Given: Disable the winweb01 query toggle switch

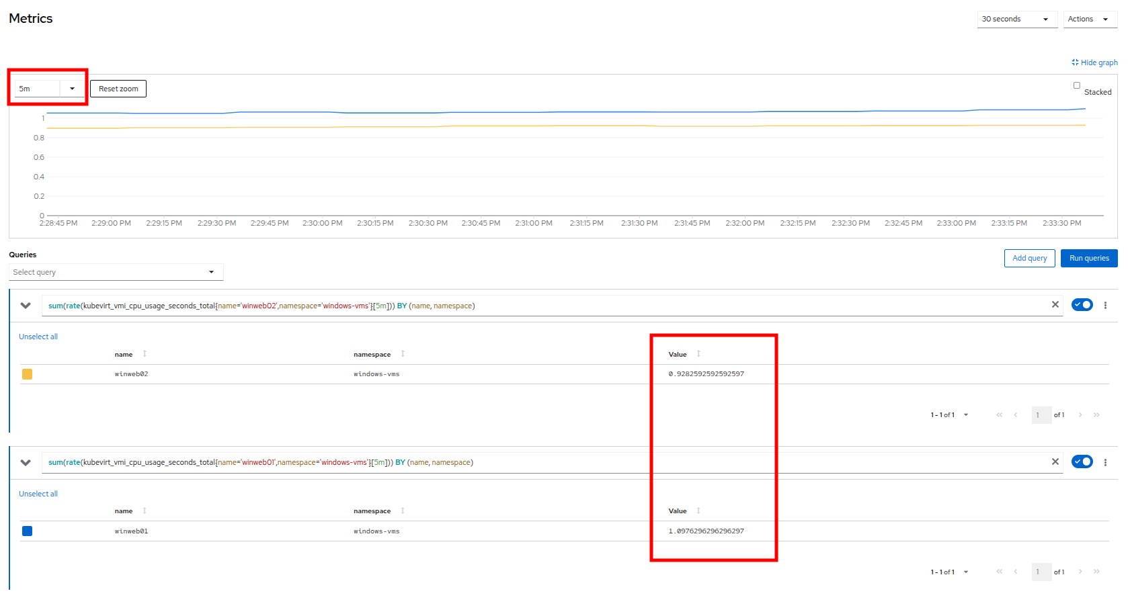Looking at the screenshot, I should coord(1082,461).
